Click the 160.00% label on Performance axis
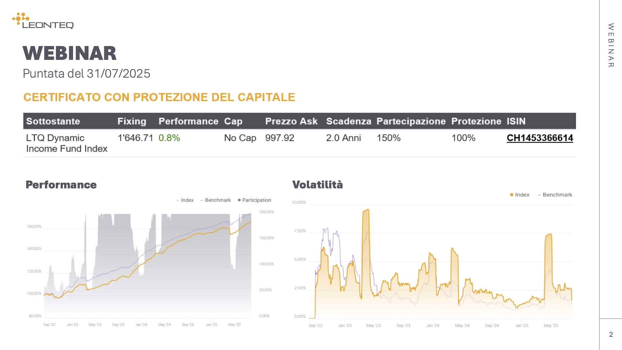 34,227
